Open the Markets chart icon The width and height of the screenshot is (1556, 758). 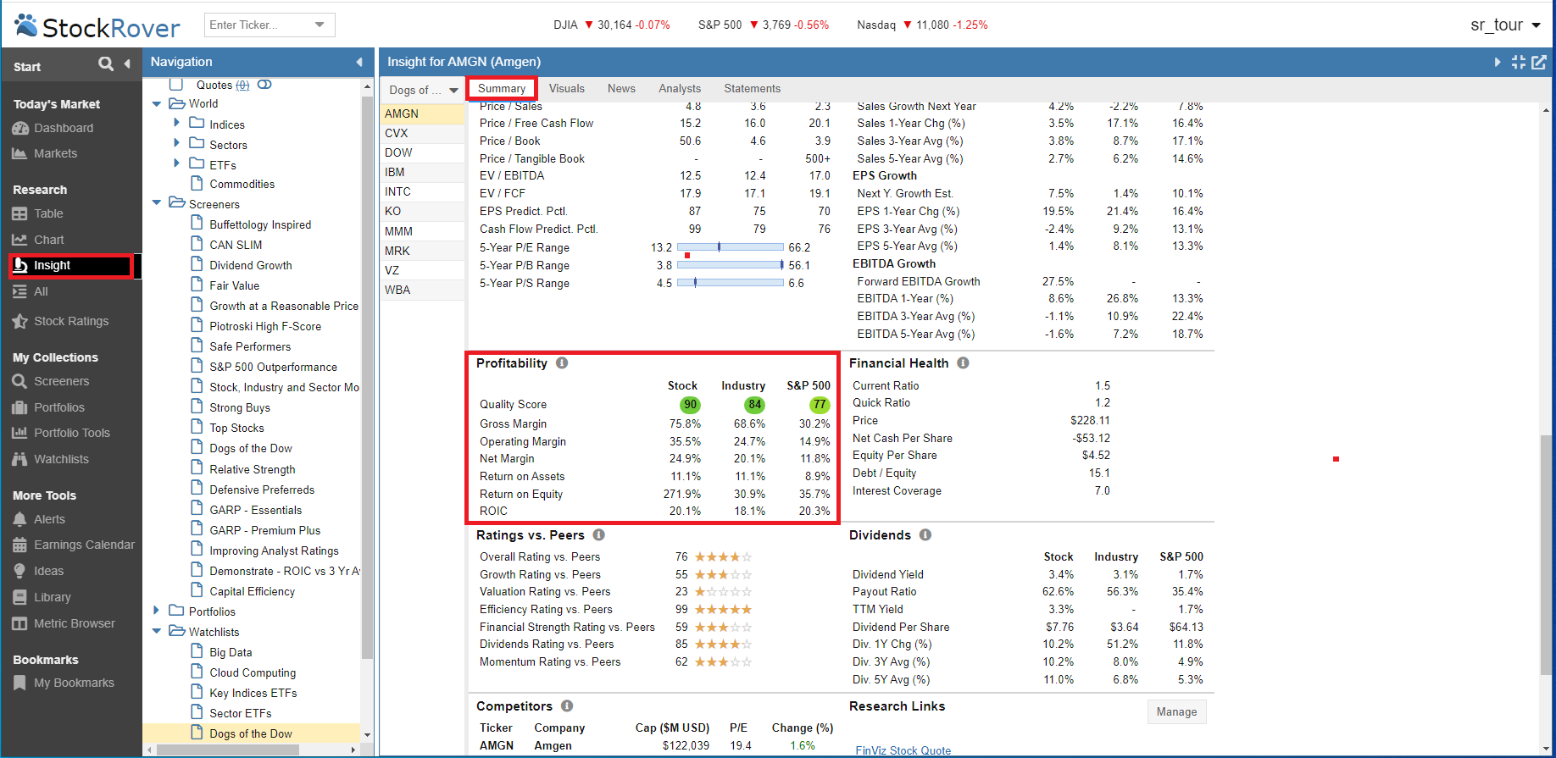[20, 153]
